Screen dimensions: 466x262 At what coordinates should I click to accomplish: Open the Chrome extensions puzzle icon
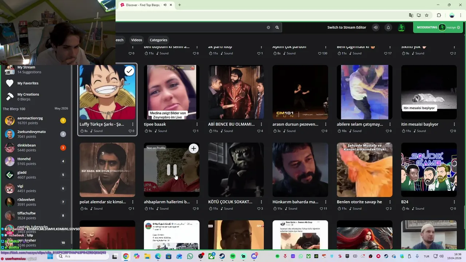coord(439,15)
